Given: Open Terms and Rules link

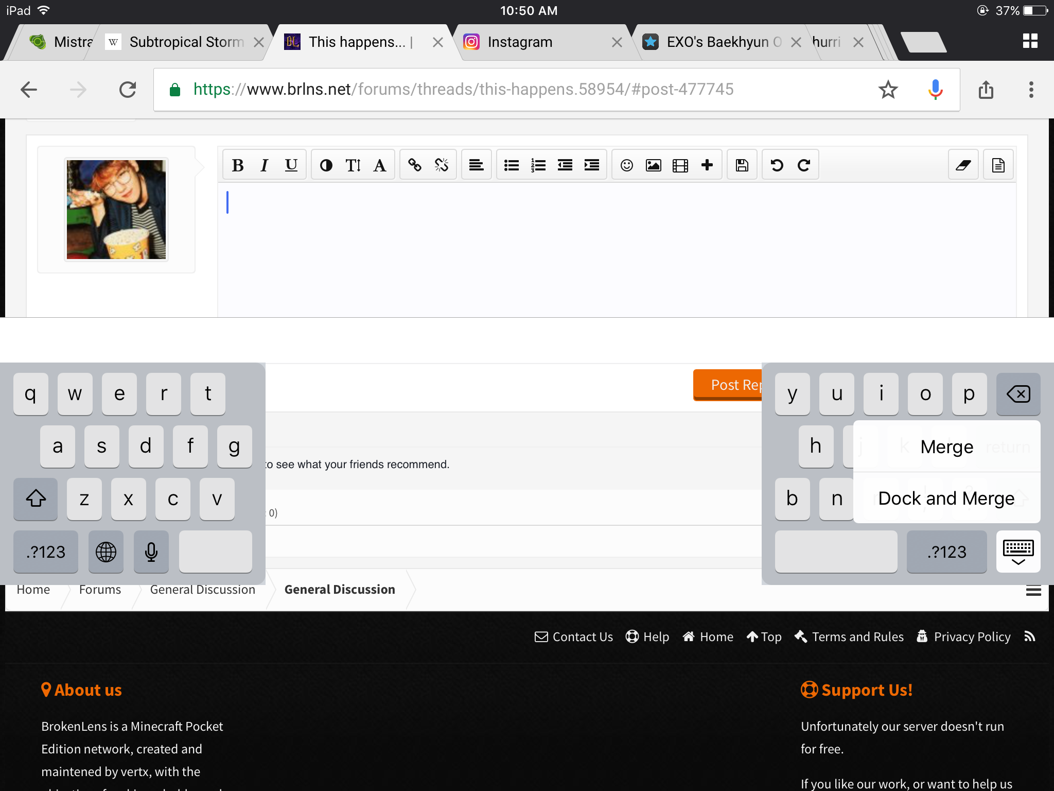Looking at the screenshot, I should tap(849, 637).
